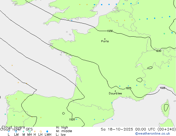Click the 1030 isobar label north of Paris
The width and height of the screenshot is (176, 136).
pos(110,31)
